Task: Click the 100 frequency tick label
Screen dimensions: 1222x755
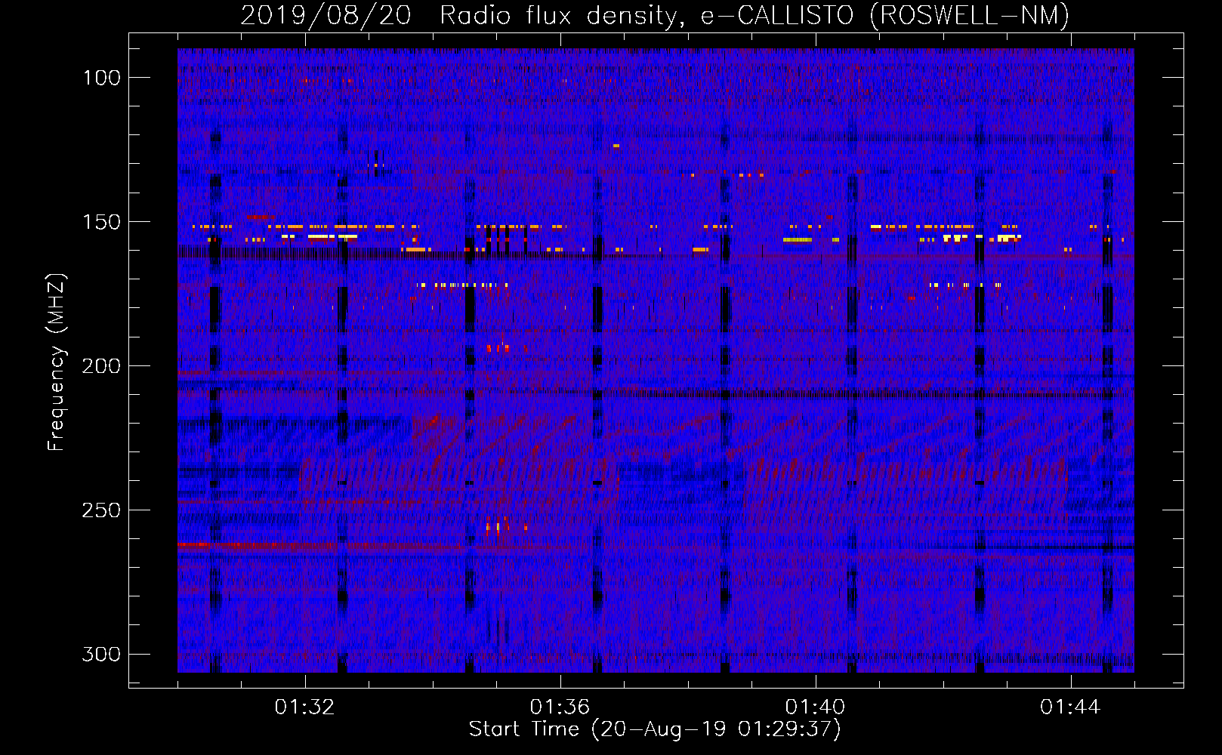Action: [101, 78]
